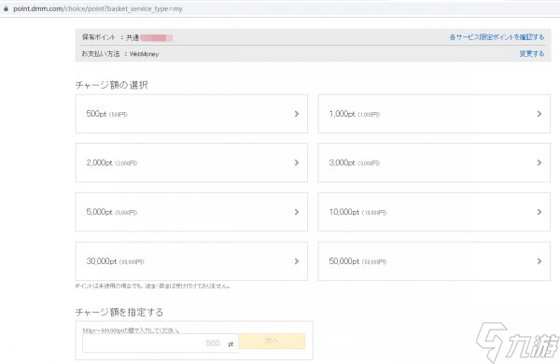Click chevron arrow on 10,000pt card
Screen dimensions: 560x364
coord(539,212)
